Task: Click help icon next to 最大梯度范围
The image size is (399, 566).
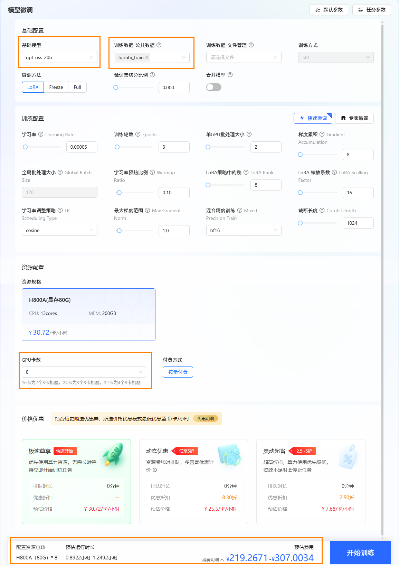Action: (148, 210)
